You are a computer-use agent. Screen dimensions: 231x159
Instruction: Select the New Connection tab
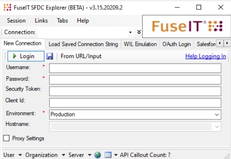pyautogui.click(x=22, y=43)
